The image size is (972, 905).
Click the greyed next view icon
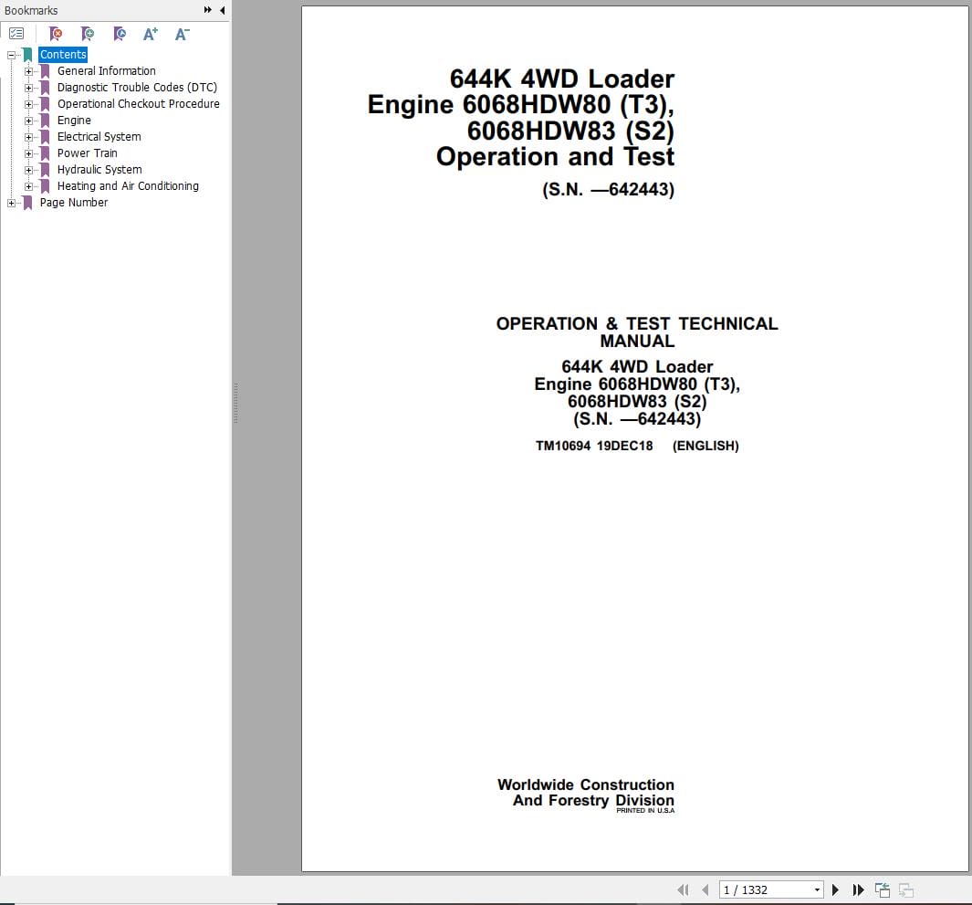click(905, 889)
